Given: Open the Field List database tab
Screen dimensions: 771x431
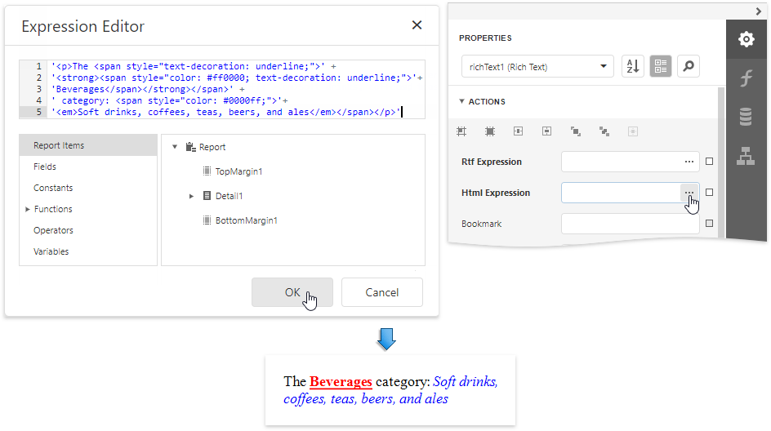Looking at the screenshot, I should (x=746, y=118).
